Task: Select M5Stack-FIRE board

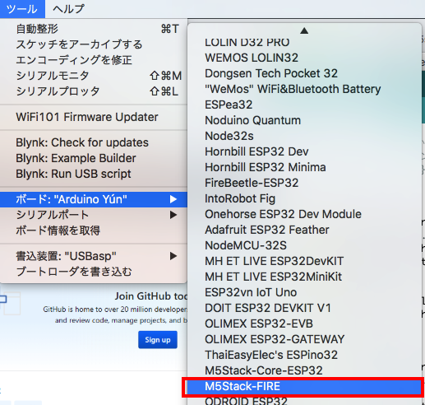Action: (x=304, y=387)
